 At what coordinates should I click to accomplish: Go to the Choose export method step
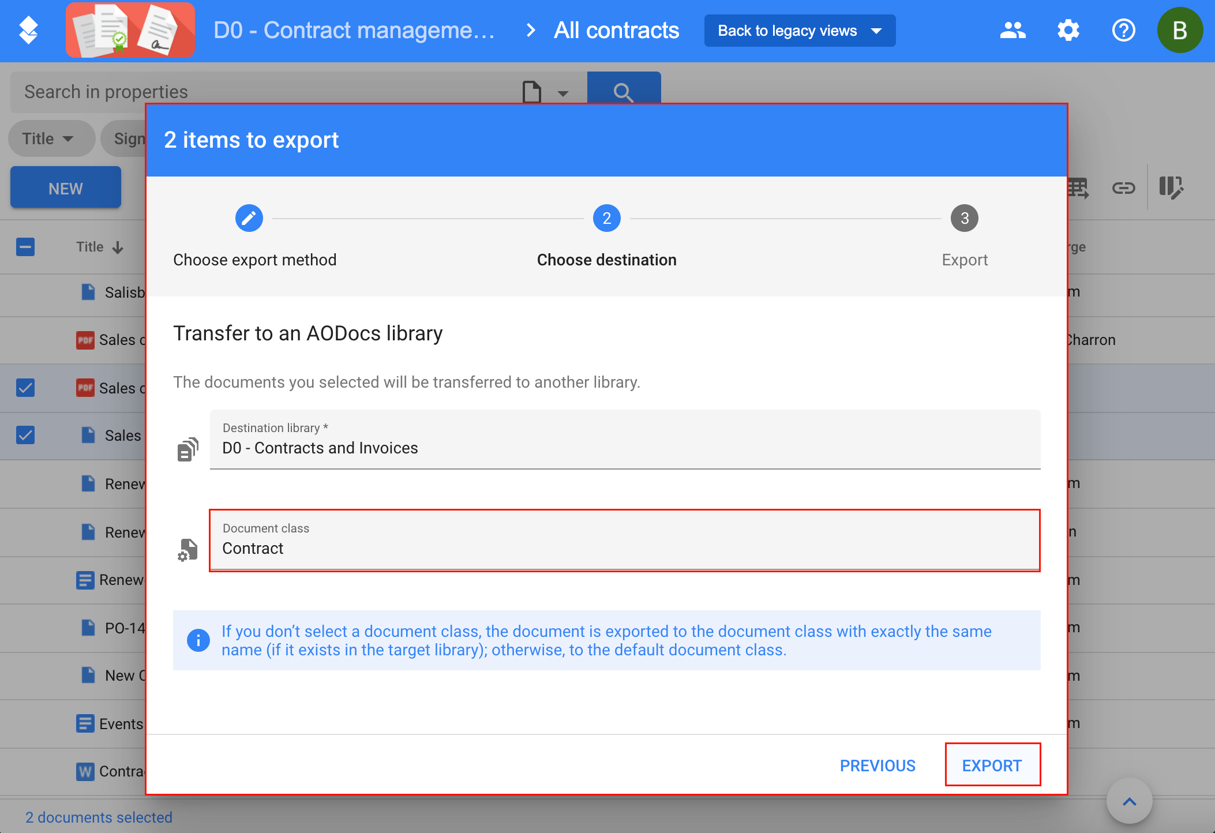pyautogui.click(x=249, y=218)
